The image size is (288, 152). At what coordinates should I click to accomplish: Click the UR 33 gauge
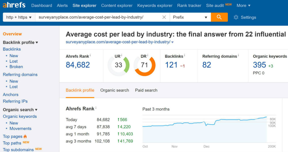tap(118, 65)
